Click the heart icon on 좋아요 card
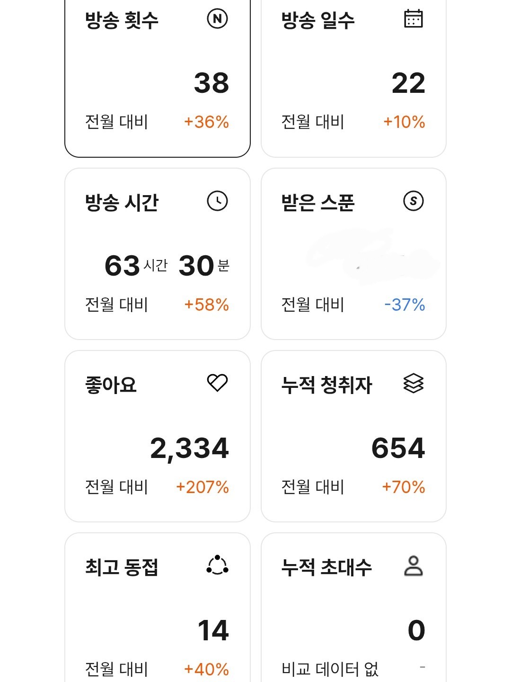The width and height of the screenshot is (511, 682). click(x=217, y=383)
